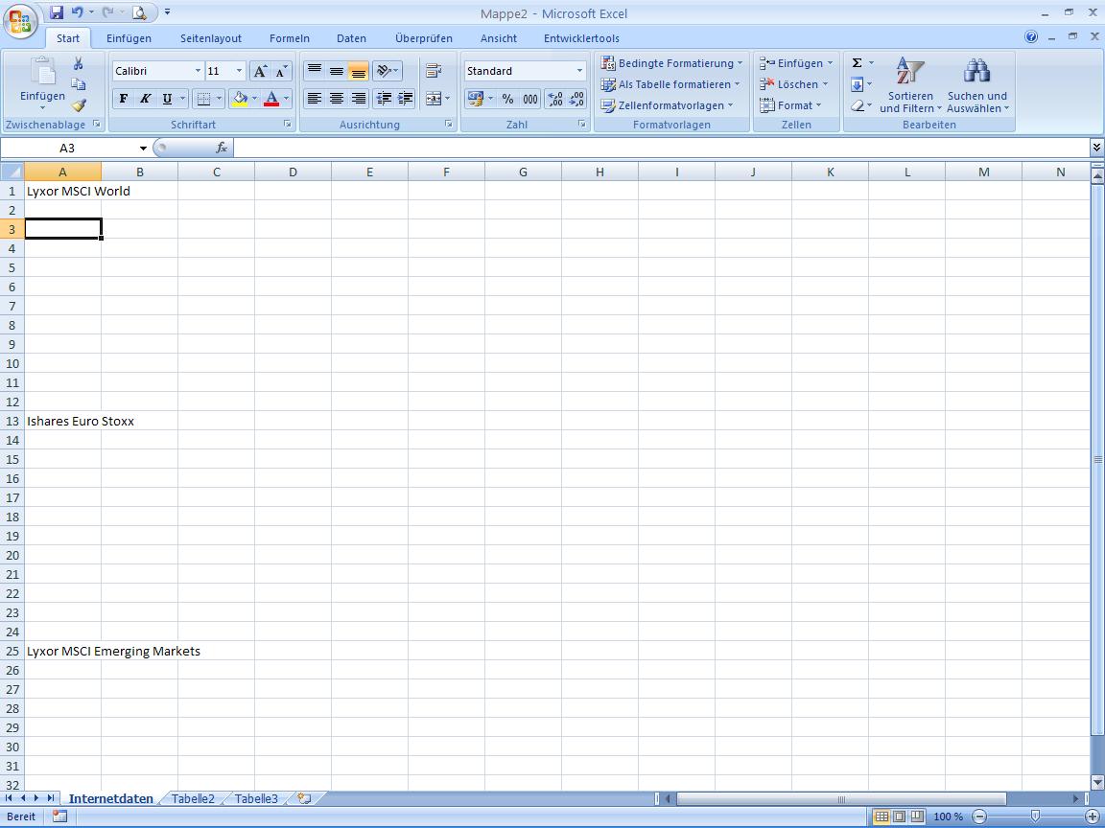Increase indent in Ausrichtung group
The image size is (1105, 828).
[405, 99]
